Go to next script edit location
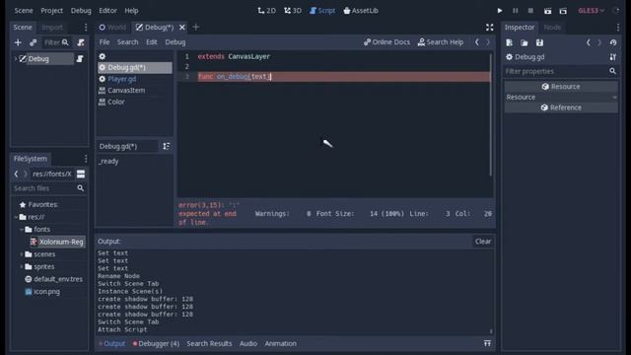This screenshot has width=631, height=355. pyautogui.click(x=488, y=41)
